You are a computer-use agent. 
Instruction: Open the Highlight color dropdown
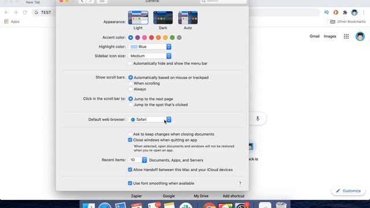click(150, 47)
